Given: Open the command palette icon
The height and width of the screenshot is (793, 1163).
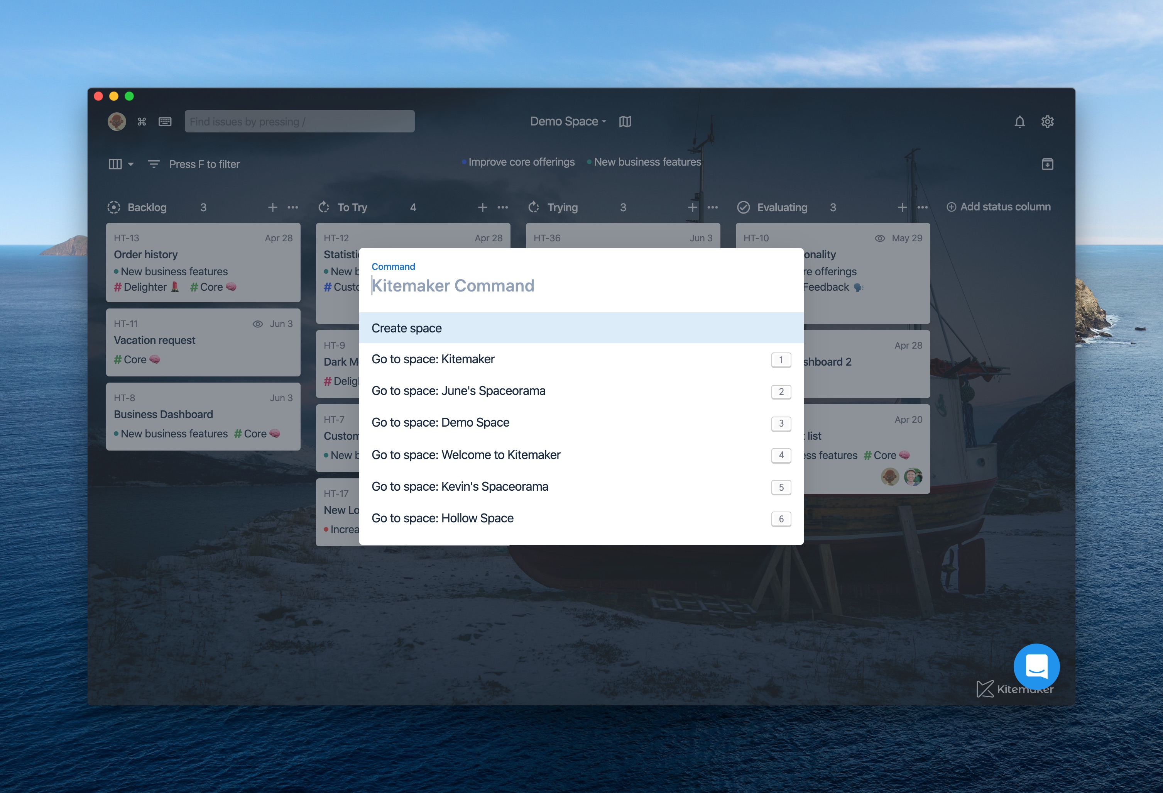Looking at the screenshot, I should click(x=142, y=122).
